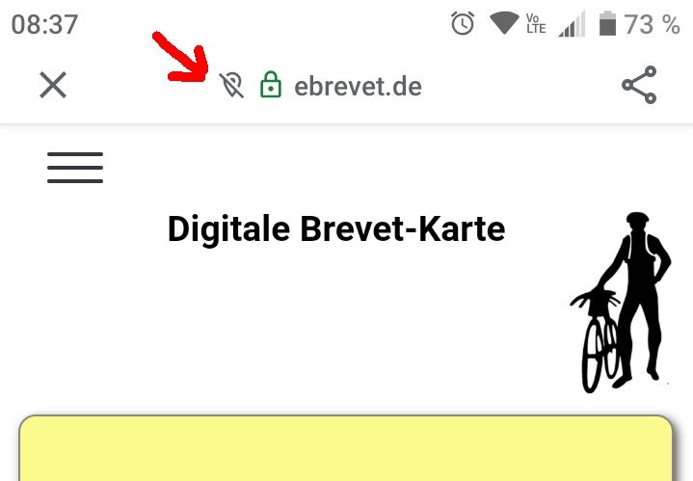This screenshot has height=481, width=693.
Task: Open the hamburger navigation menu
Action: coord(75,168)
